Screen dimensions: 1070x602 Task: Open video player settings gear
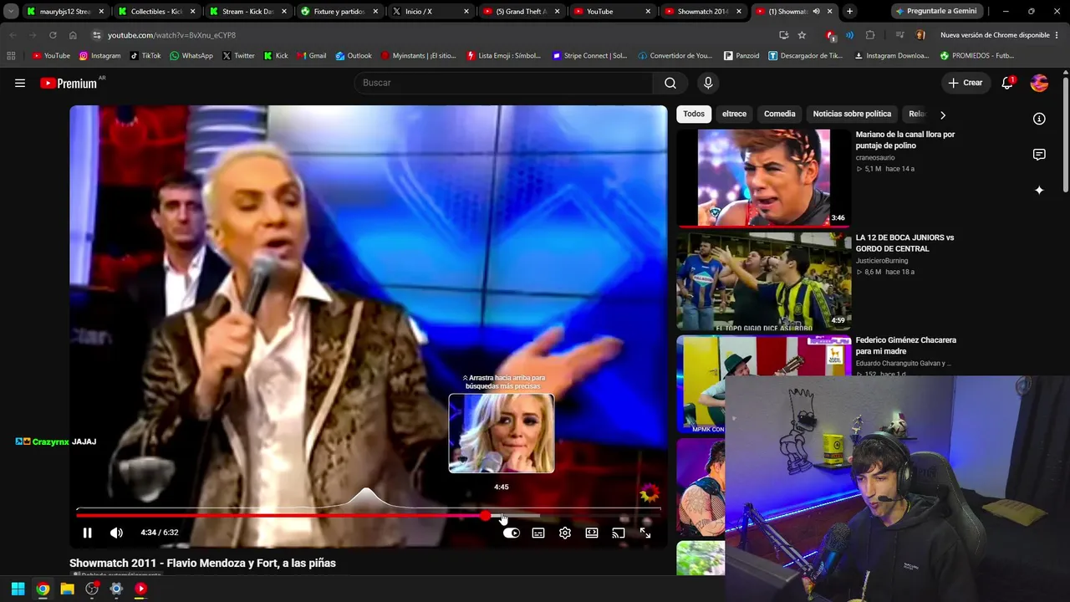(x=565, y=533)
